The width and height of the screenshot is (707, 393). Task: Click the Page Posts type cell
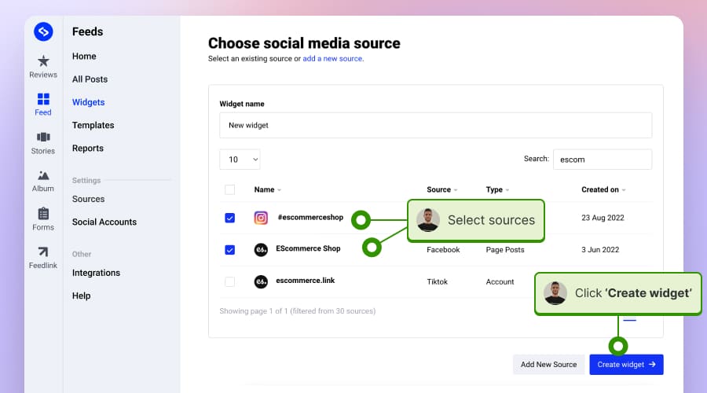click(x=505, y=250)
